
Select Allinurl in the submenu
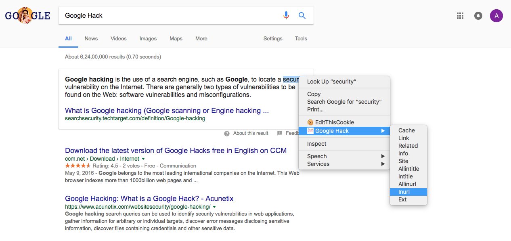click(x=408, y=184)
